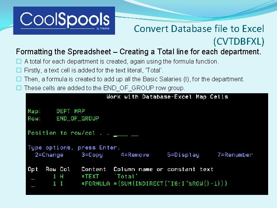This screenshot has width=277, height=208.
Task: Click the map name 'DEPT_MAP'
Action: [71, 111]
